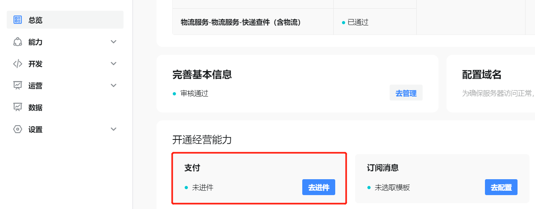The height and width of the screenshot is (209, 535).
Task: Expand the 开发 menu chevron
Action: tap(114, 64)
